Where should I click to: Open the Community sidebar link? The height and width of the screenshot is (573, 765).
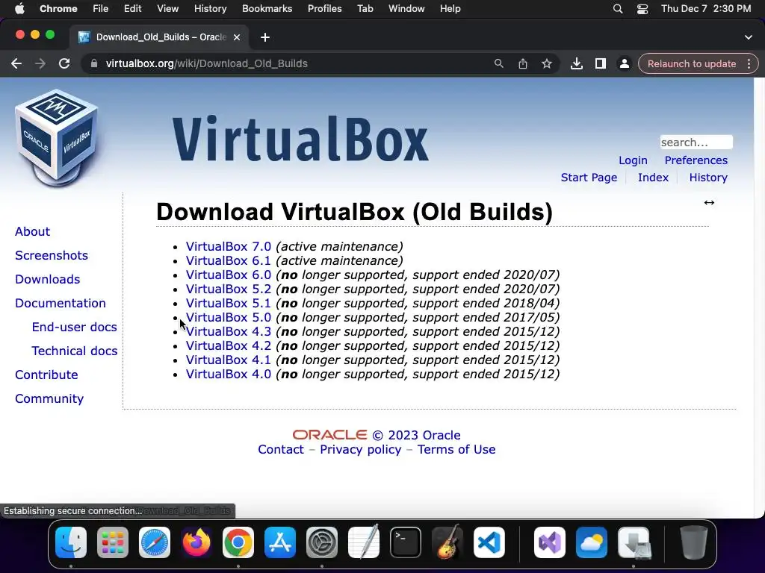pyautogui.click(x=49, y=398)
